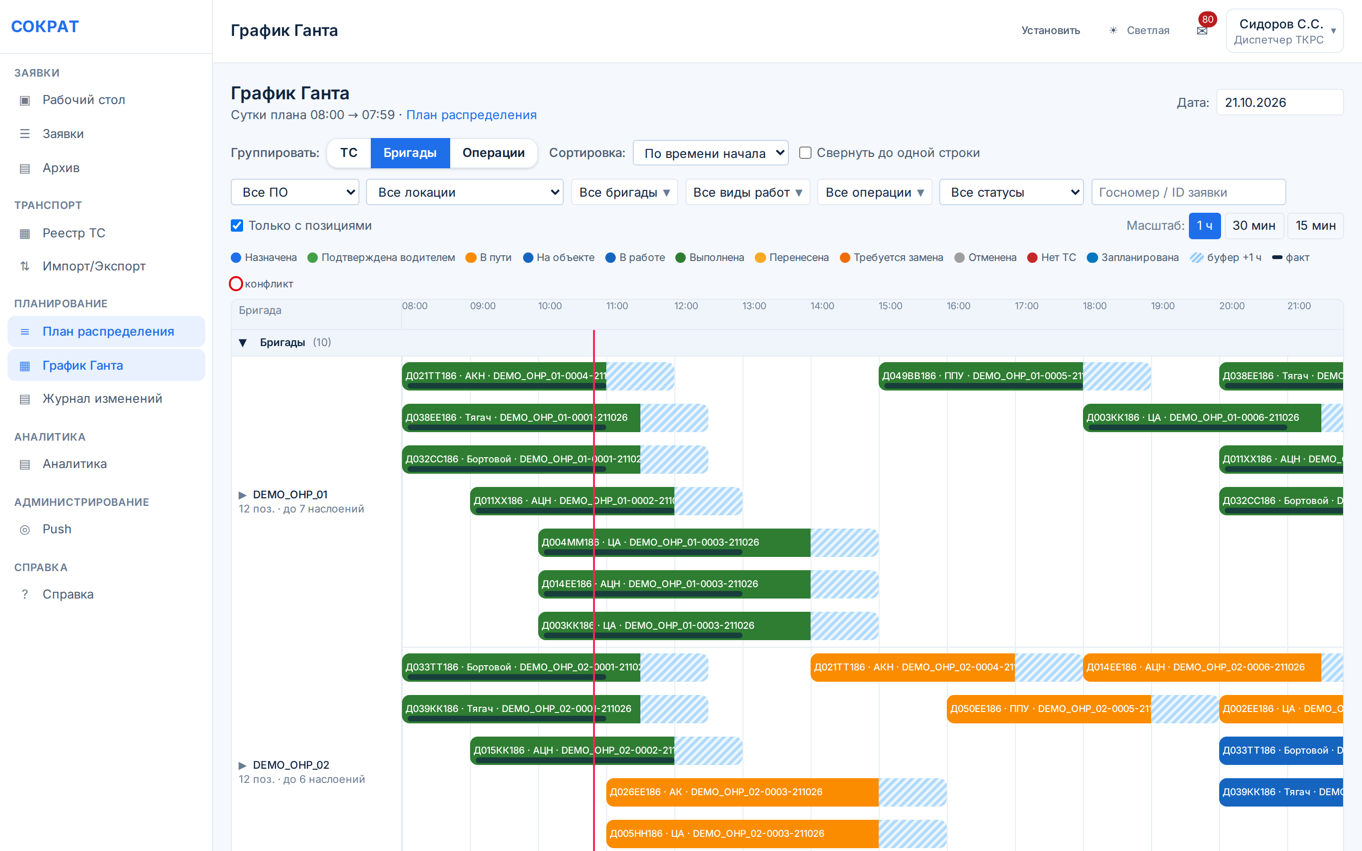Click the факт dash legend icon
This screenshot has width=1362, height=851.
tap(1277, 257)
